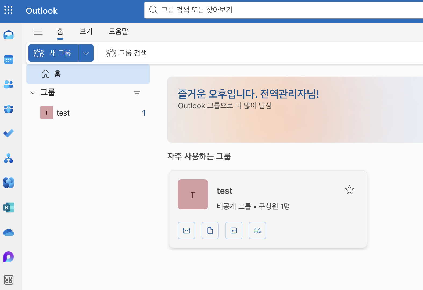Open More apps grid icon
423x290 pixels.
point(9,280)
